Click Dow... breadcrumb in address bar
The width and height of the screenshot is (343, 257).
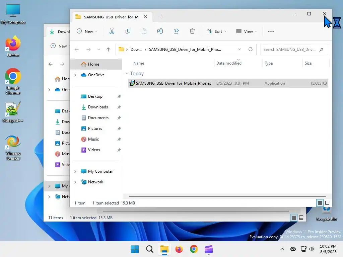tap(136, 50)
